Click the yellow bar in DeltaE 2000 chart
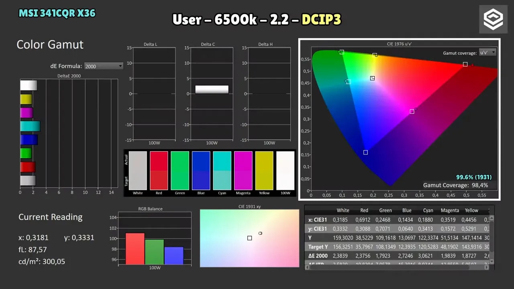The image size is (514, 289). pyautogui.click(x=26, y=99)
